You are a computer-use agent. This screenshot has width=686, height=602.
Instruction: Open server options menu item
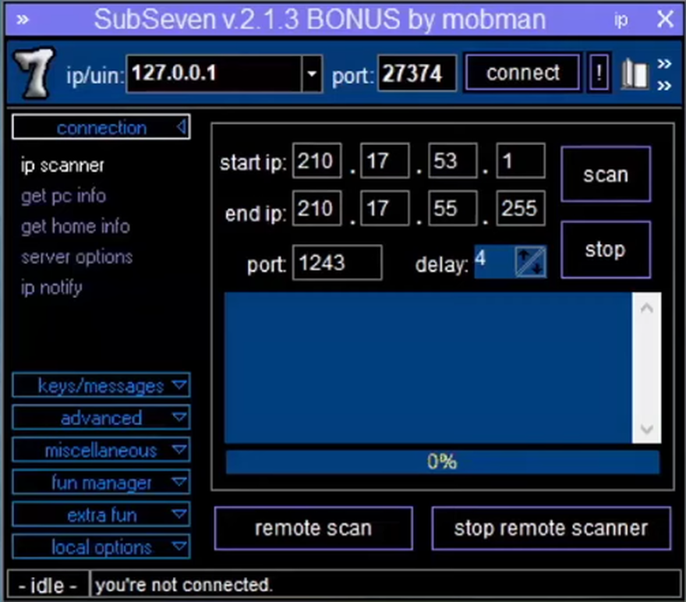click(x=76, y=257)
